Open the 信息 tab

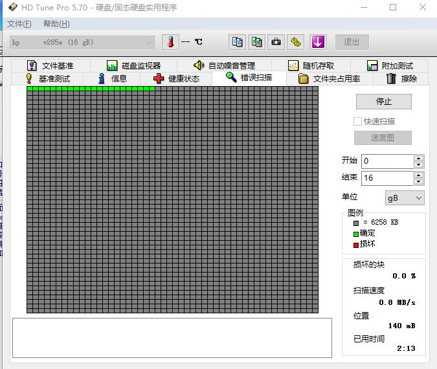click(x=112, y=78)
